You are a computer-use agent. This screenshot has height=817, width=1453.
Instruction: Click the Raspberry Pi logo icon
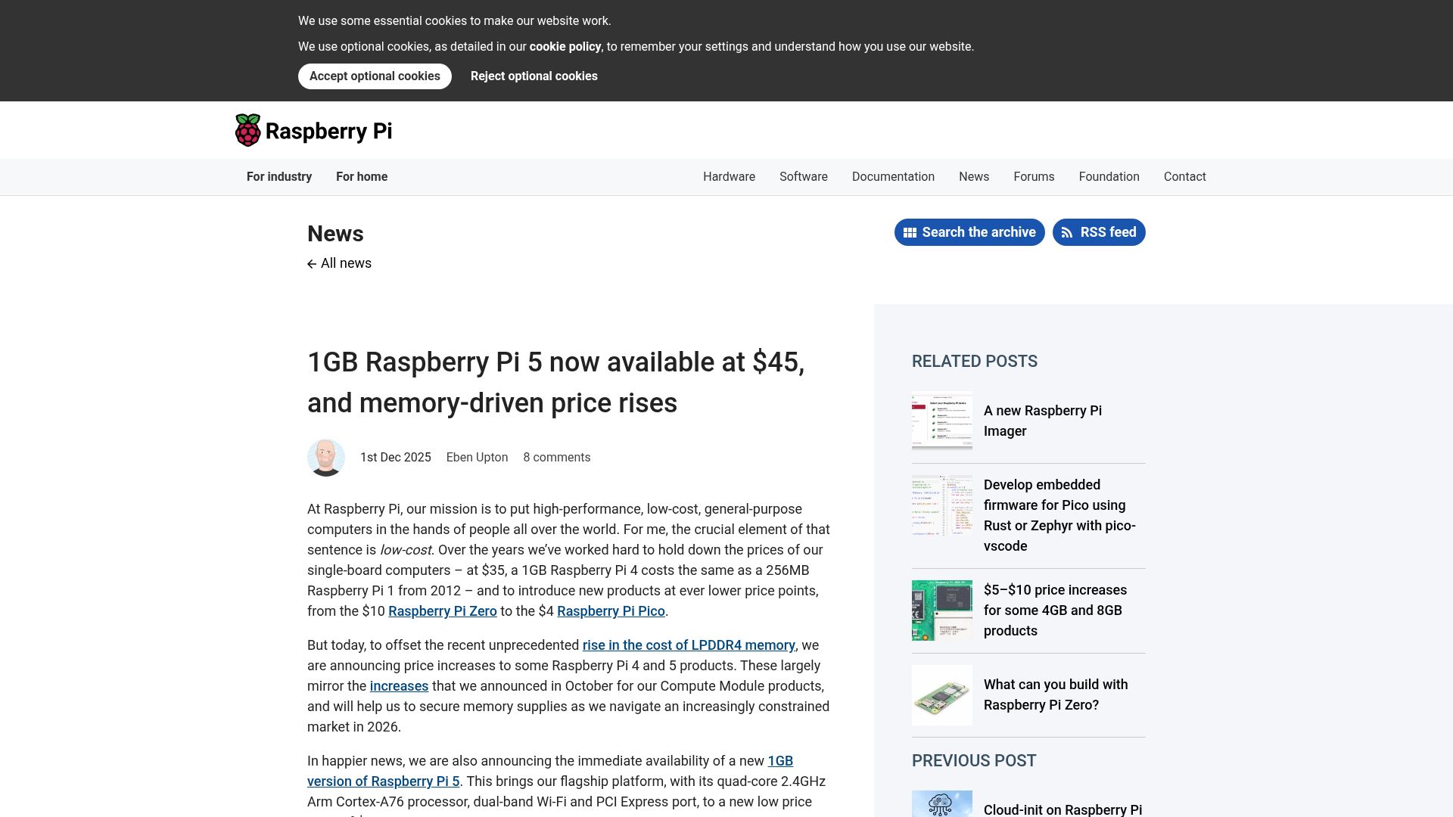click(x=247, y=130)
